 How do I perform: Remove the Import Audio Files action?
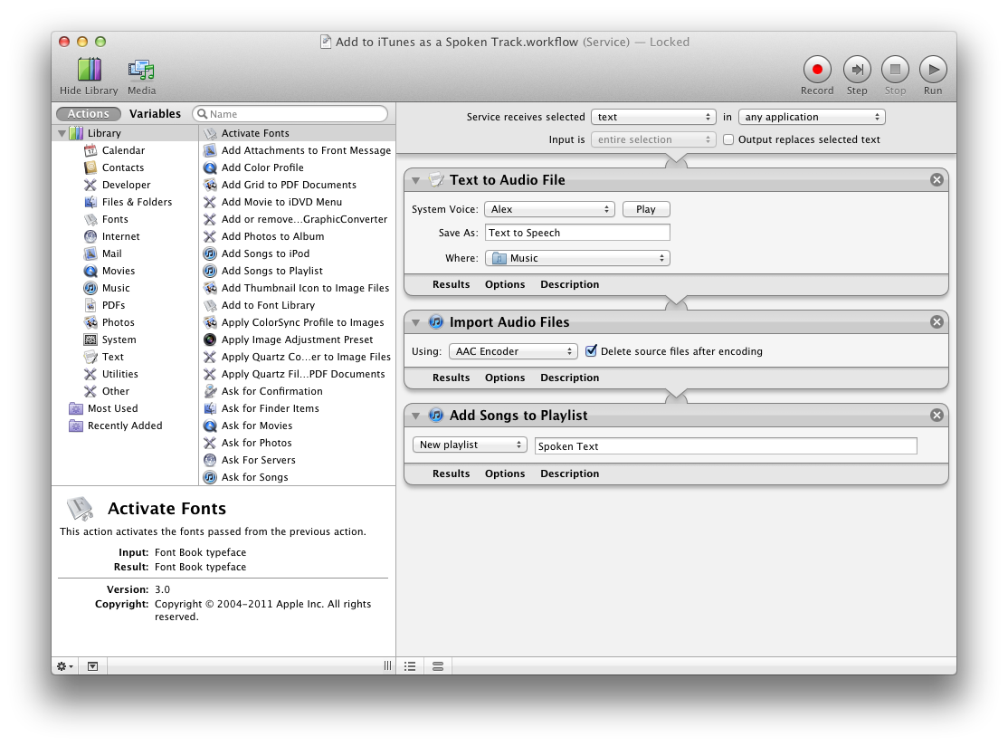coord(937,322)
